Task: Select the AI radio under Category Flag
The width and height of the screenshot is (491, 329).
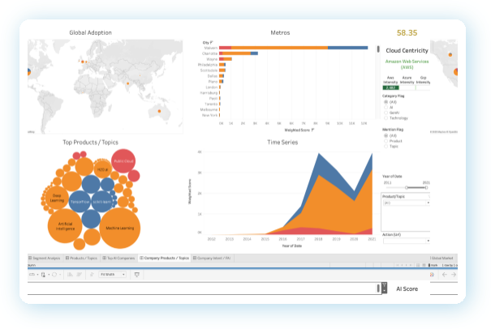Action: click(385, 107)
